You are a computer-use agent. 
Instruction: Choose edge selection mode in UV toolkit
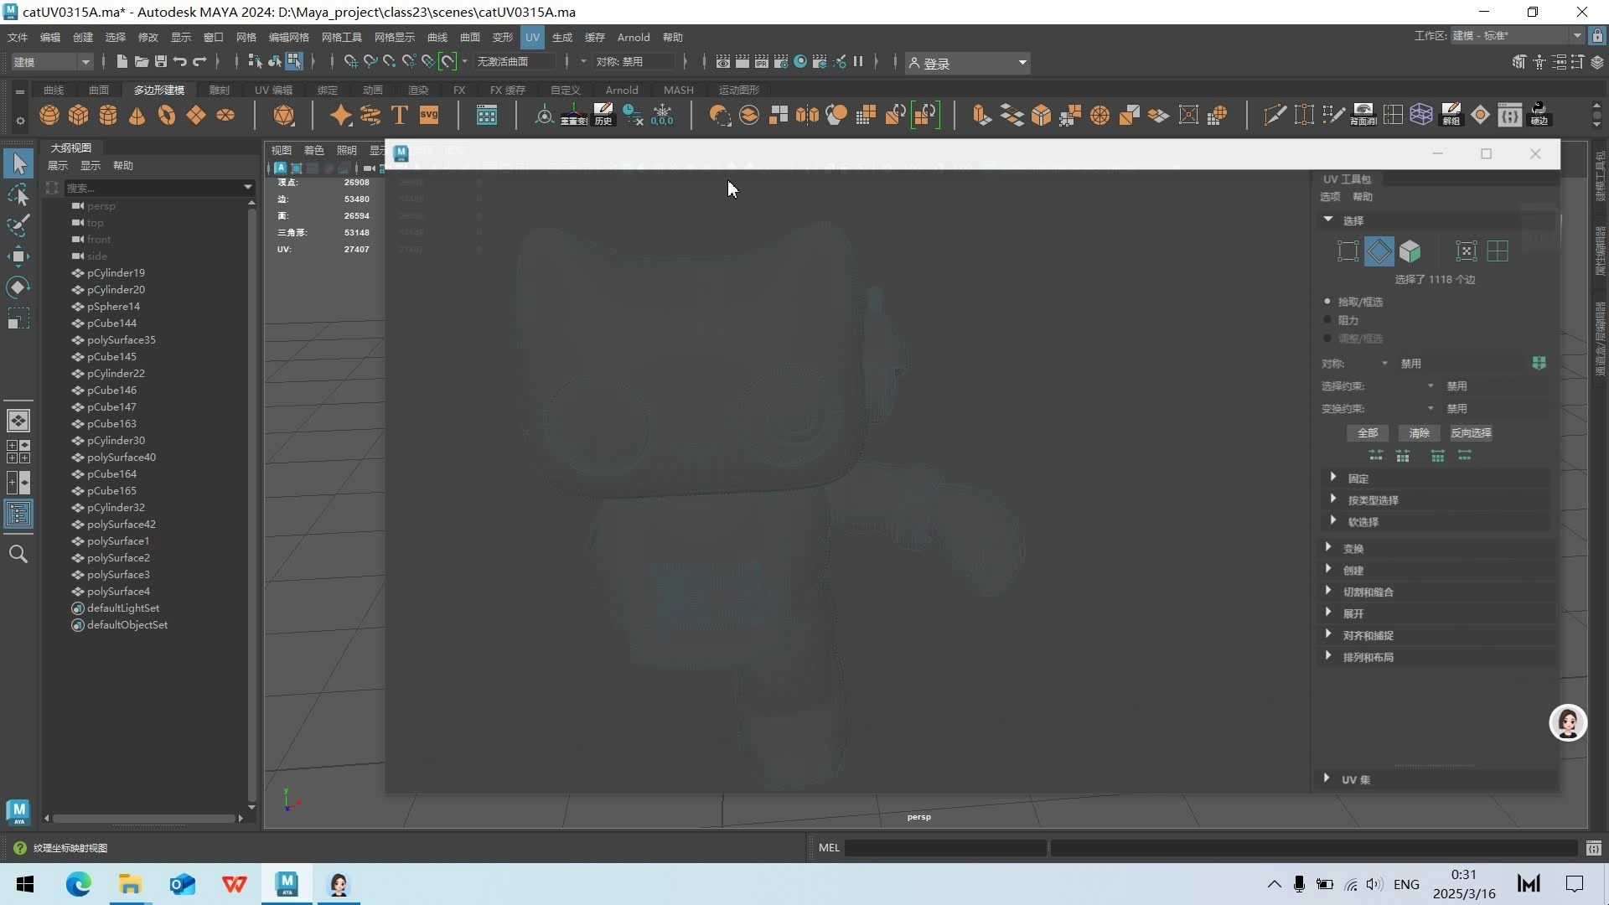(1379, 251)
